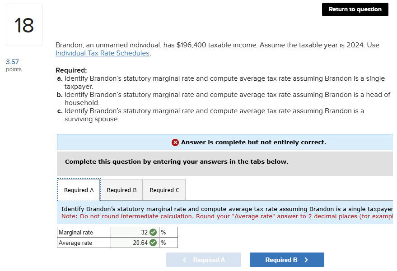Click the green check beside Marginal rate
This screenshot has height=271, width=397.
153,232
